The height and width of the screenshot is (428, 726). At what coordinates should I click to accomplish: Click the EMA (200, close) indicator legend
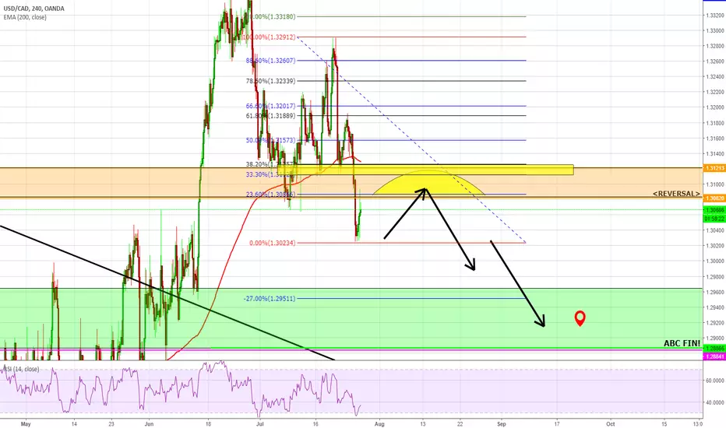pyautogui.click(x=25, y=17)
